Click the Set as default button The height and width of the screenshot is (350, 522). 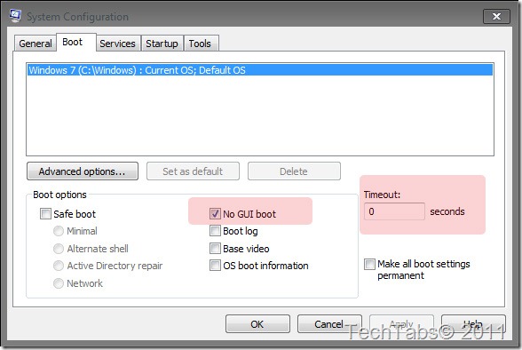click(193, 171)
